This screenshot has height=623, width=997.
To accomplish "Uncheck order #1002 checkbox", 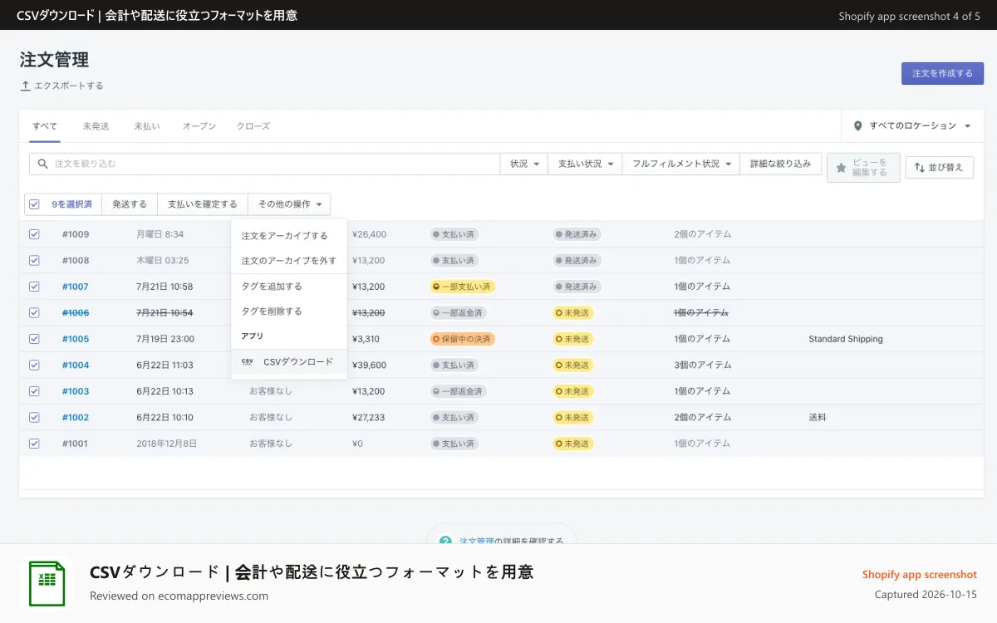I will click(34, 418).
